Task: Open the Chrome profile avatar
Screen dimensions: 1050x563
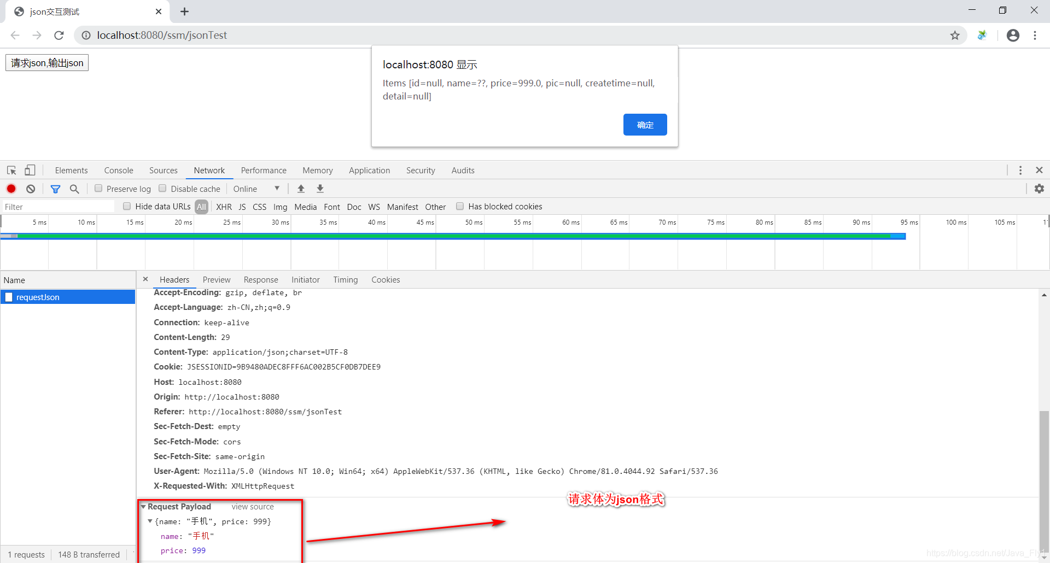Action: (1013, 35)
